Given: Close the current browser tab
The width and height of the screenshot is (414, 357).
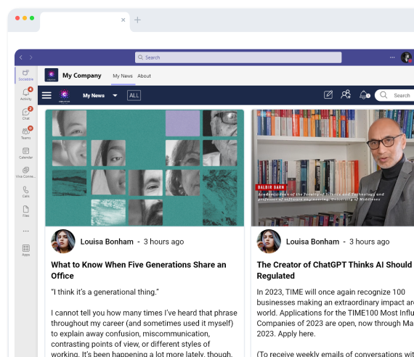Looking at the screenshot, I should coord(123,20).
